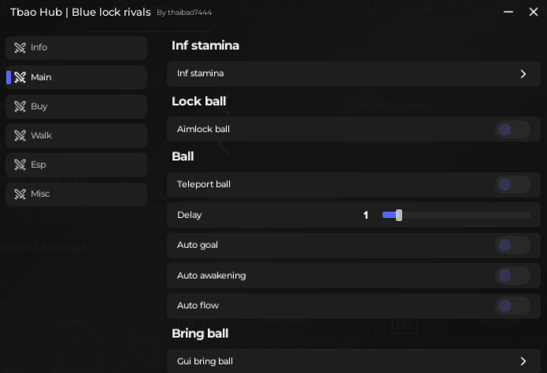Enable Auto awakening switch
Screen dimensions: 547x373
[x=512, y=275]
